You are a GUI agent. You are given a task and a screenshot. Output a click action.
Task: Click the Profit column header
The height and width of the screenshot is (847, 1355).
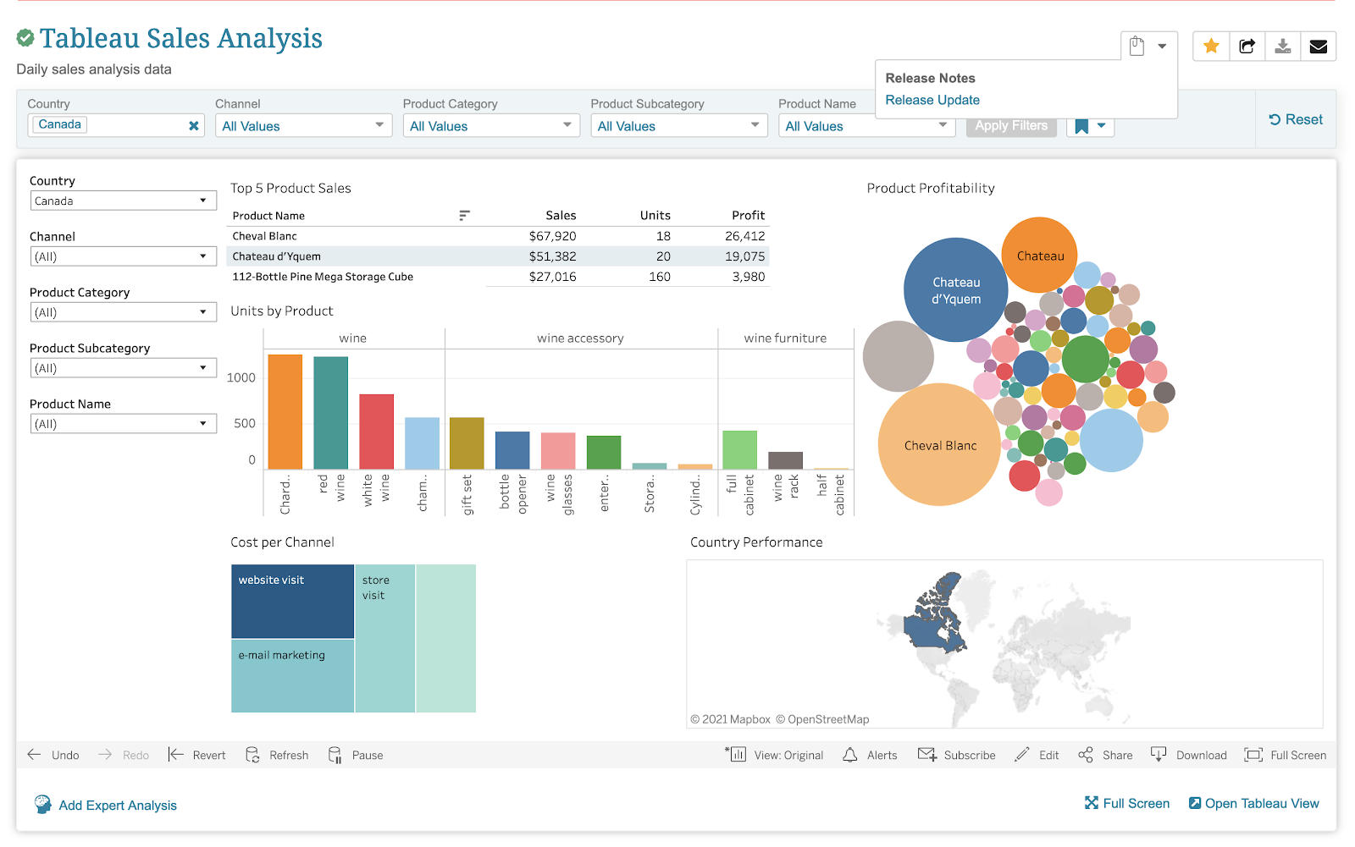748,216
